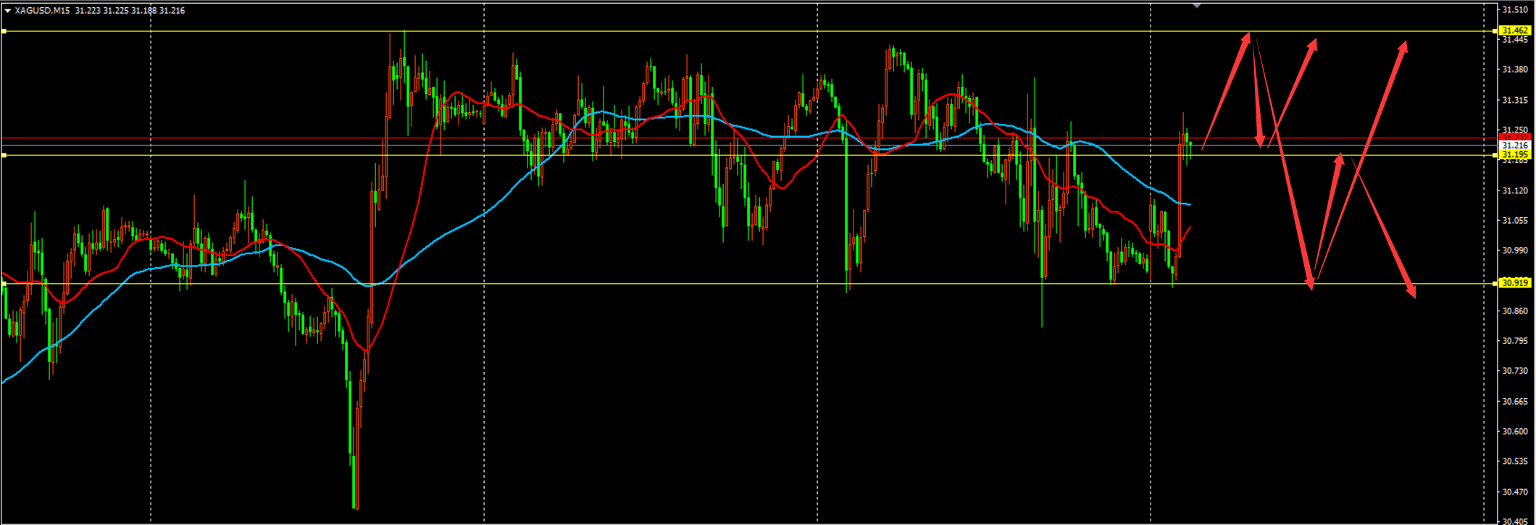Grab the left handle of 31.462 line
The width and height of the screenshot is (1536, 525).
[x=4, y=31]
